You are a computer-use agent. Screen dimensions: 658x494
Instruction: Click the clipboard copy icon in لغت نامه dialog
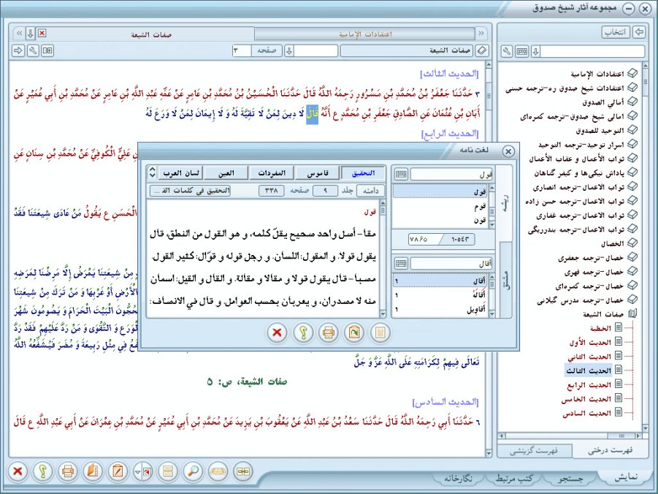coord(354,332)
